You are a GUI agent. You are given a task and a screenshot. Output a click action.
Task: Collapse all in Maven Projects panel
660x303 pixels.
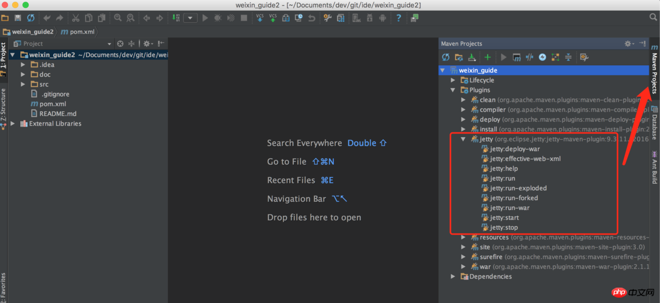[568, 57]
